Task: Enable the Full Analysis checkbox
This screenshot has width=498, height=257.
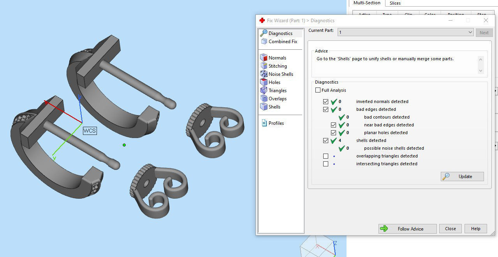Action: click(x=318, y=90)
